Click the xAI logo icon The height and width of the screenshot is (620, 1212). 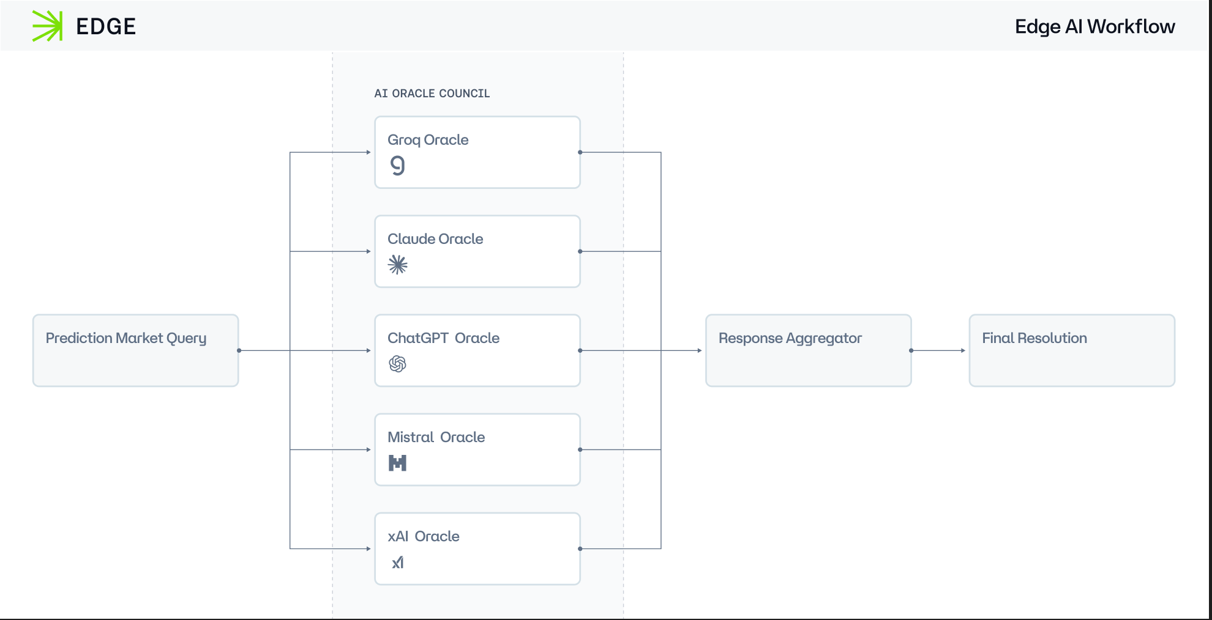tap(398, 563)
